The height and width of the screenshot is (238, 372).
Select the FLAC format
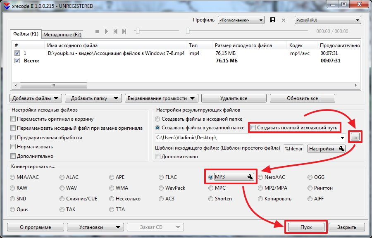(161, 177)
